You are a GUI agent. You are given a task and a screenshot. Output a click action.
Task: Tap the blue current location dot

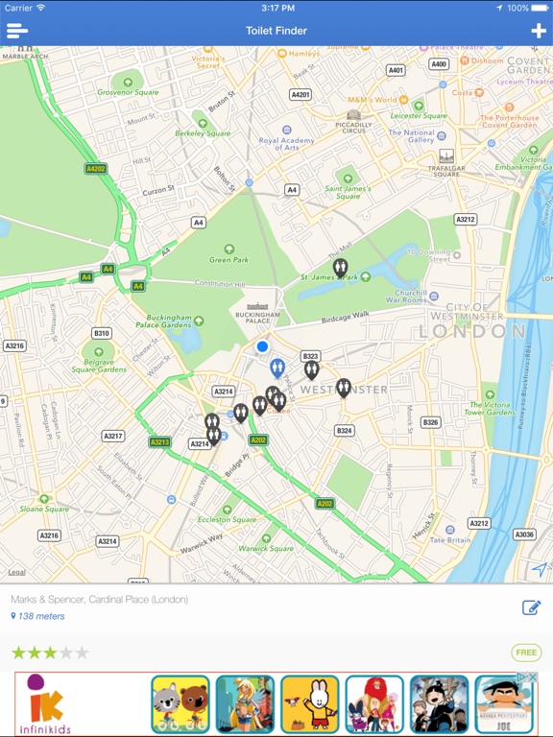(262, 346)
